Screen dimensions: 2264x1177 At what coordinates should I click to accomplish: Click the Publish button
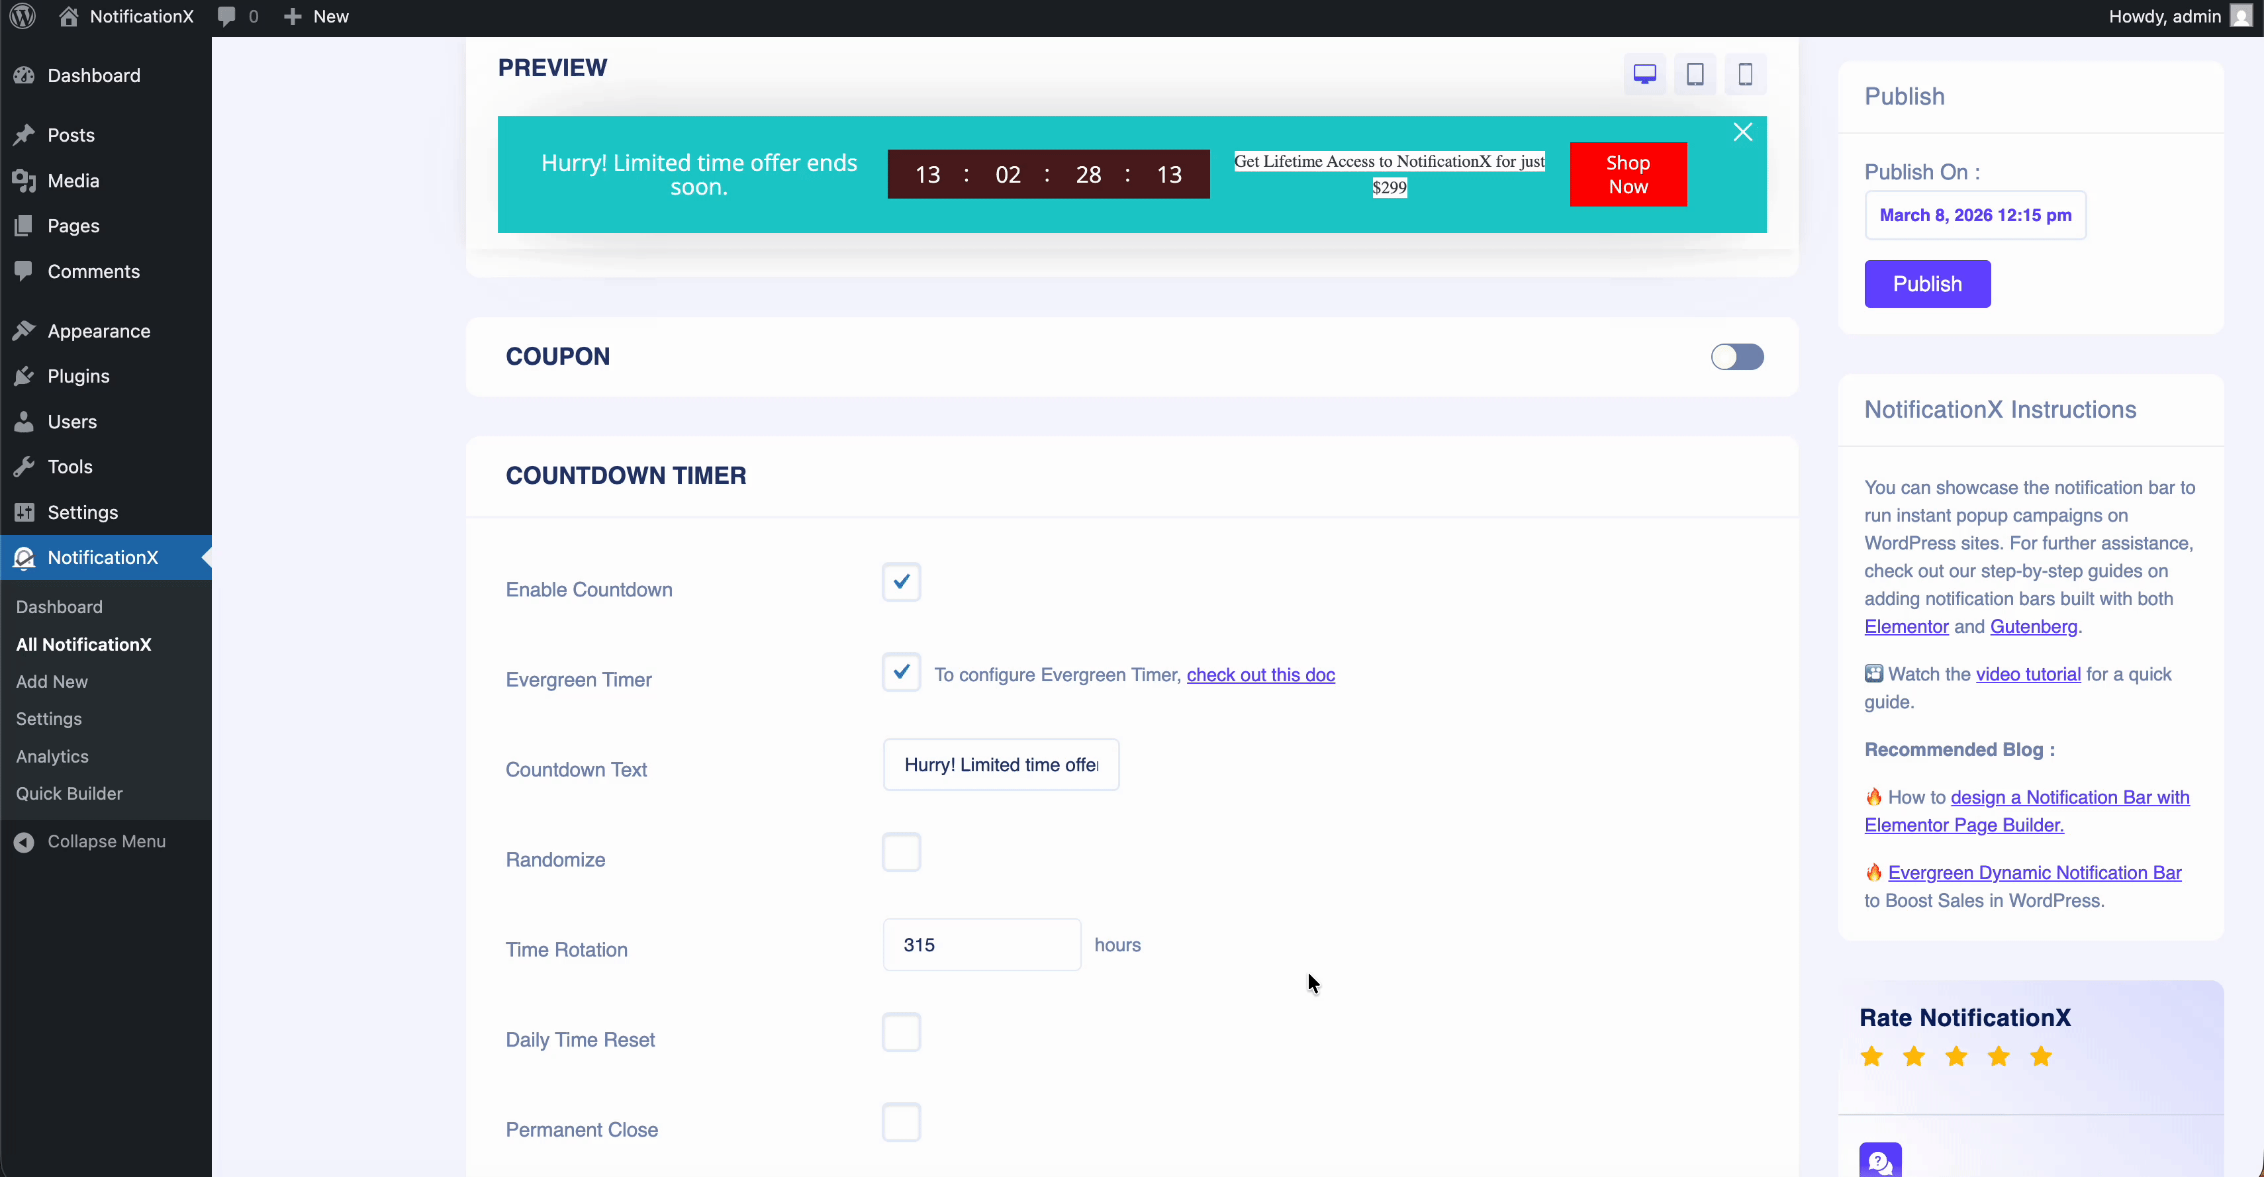pyautogui.click(x=1926, y=284)
